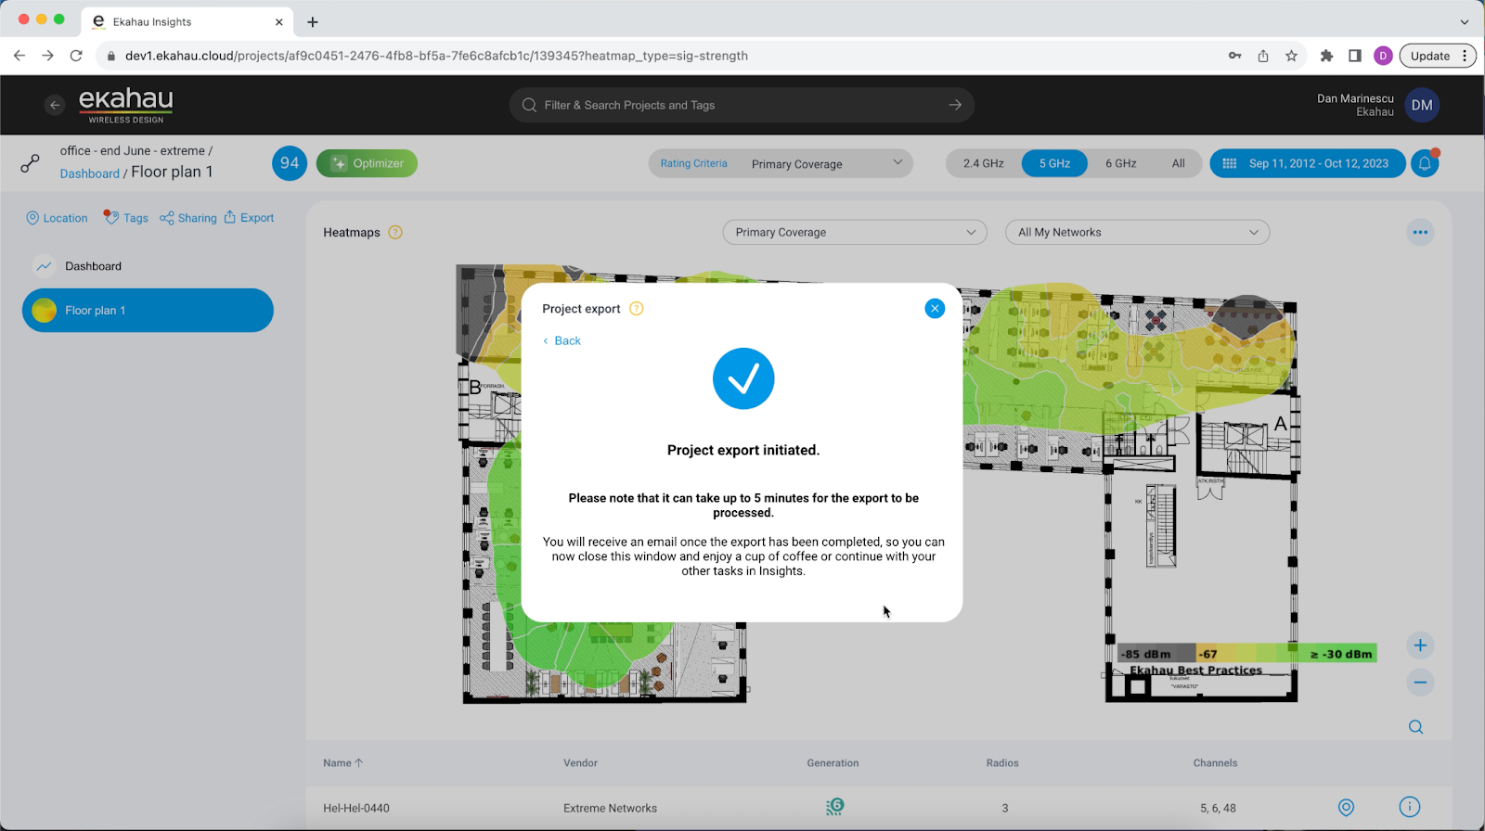Click the Wi-Fi 6 generation icon

tap(834, 807)
